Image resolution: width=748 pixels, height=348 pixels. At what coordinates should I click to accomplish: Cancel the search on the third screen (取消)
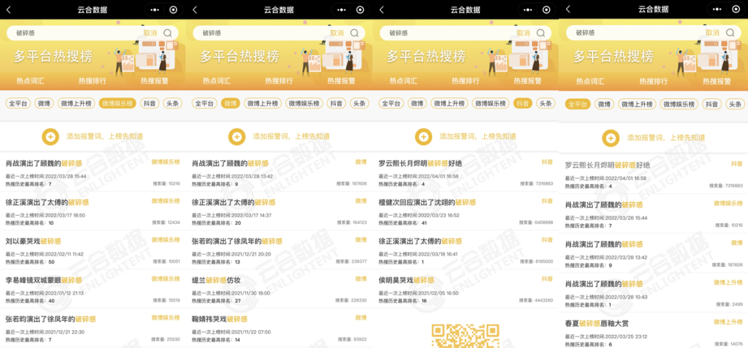(523, 33)
